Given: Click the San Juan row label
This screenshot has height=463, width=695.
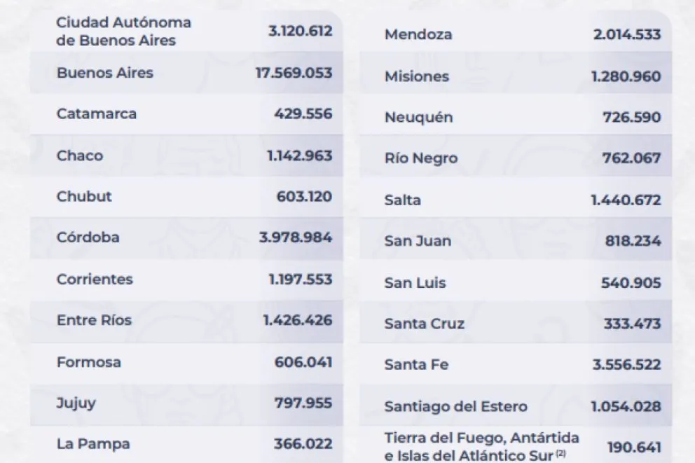Looking at the screenshot, I should point(418,241).
